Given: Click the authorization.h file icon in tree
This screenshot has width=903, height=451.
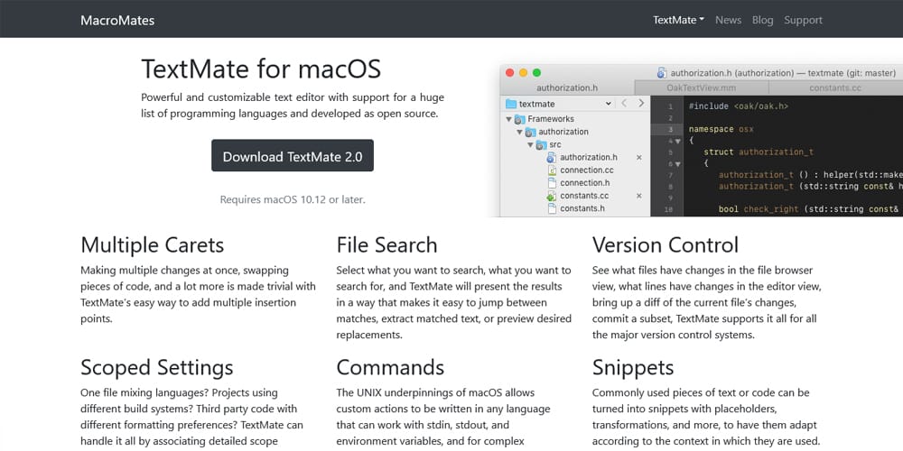Looking at the screenshot, I should coord(551,157).
